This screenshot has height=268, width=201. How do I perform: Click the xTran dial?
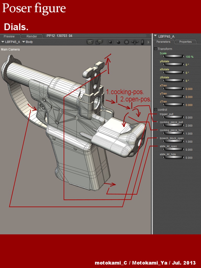click(174, 88)
